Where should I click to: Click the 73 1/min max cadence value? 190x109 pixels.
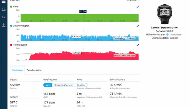116,94
